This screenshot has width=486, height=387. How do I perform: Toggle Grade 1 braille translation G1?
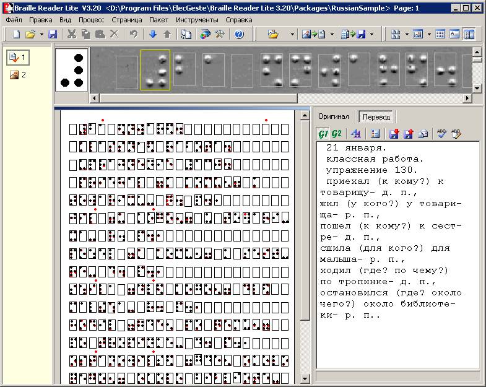pos(323,134)
